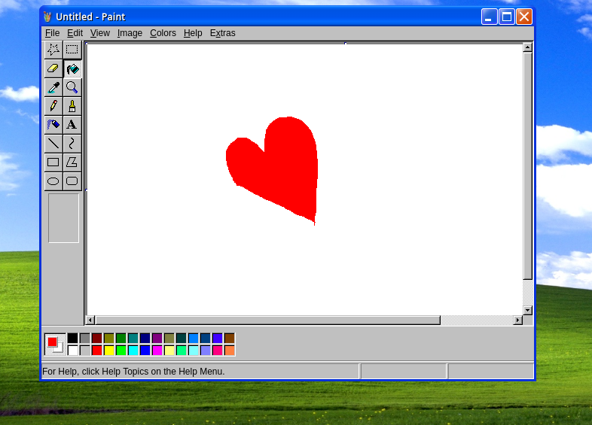Viewport: 592px width, 425px height.
Task: Select the Airbrush spray tool
Action: (x=53, y=124)
